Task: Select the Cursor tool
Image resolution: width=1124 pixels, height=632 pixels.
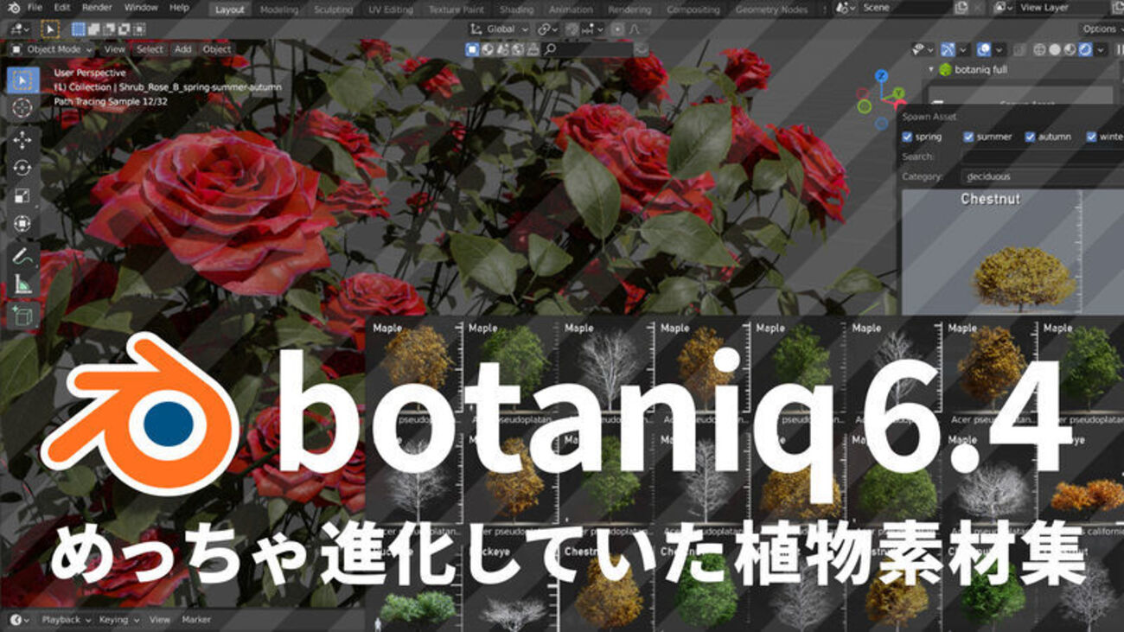Action: [22, 108]
